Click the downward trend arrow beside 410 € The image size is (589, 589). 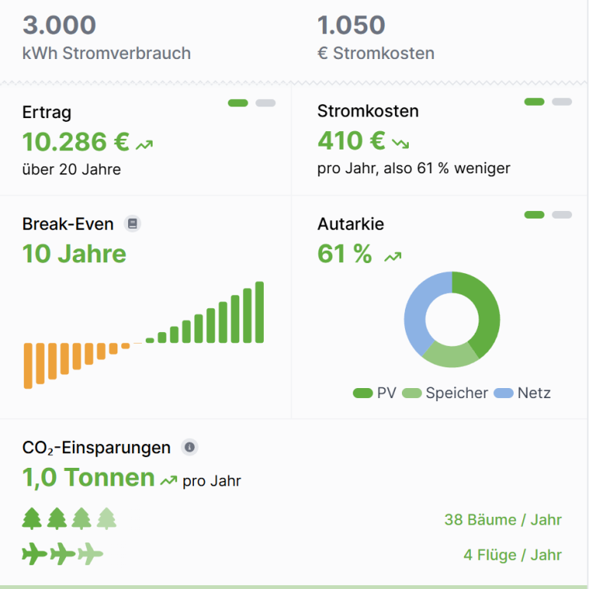[x=400, y=143]
